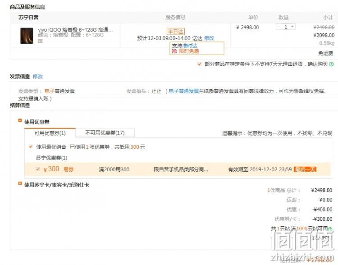Collapse the 使用优惠券 section
338x265 pixels.
20,120
